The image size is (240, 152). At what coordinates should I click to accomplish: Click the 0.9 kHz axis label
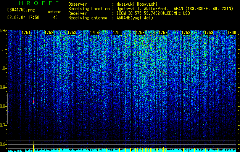tap(3, 87)
